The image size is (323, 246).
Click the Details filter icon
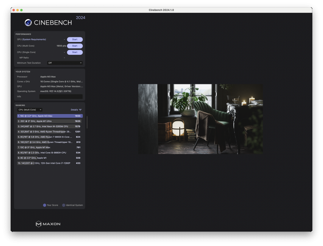tap(80, 110)
